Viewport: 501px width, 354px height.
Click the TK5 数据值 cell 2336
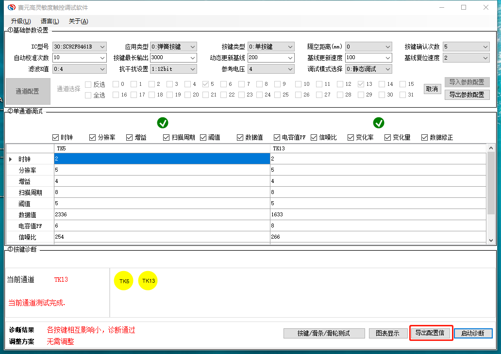click(162, 214)
